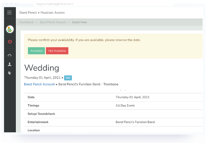Screen dimensions: 207x143
Task: Select the Entertainment row
Action: (113, 122)
